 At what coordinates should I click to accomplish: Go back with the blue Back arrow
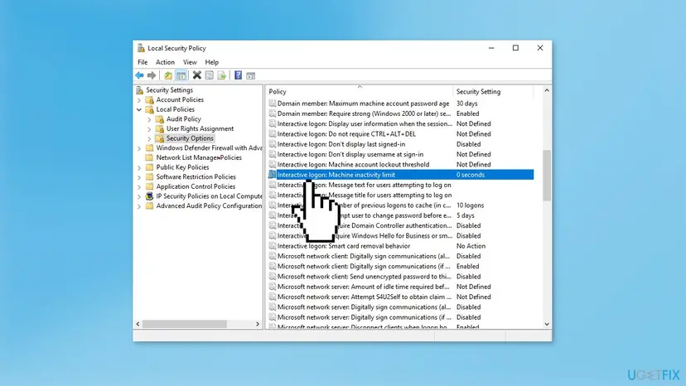pyautogui.click(x=139, y=75)
